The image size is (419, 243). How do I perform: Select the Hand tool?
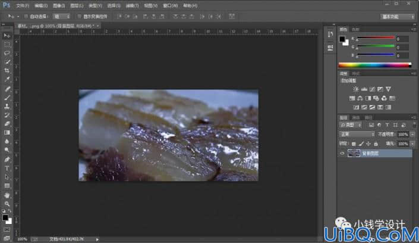7,195
